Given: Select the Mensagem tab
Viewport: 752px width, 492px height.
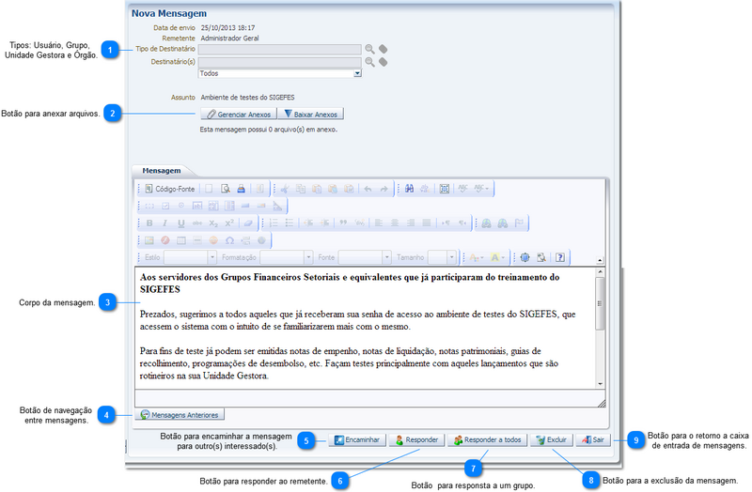Looking at the screenshot, I should tap(162, 171).
